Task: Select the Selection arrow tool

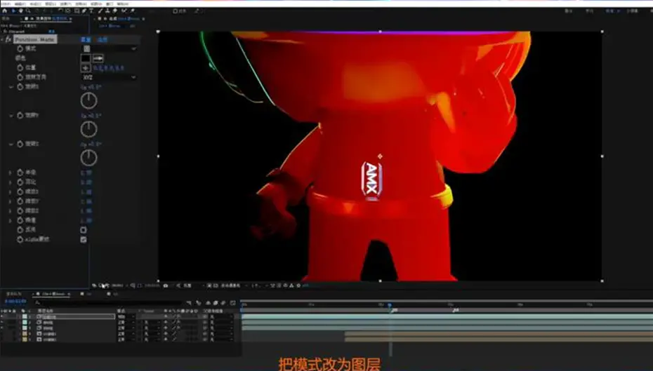Action: 13,11
